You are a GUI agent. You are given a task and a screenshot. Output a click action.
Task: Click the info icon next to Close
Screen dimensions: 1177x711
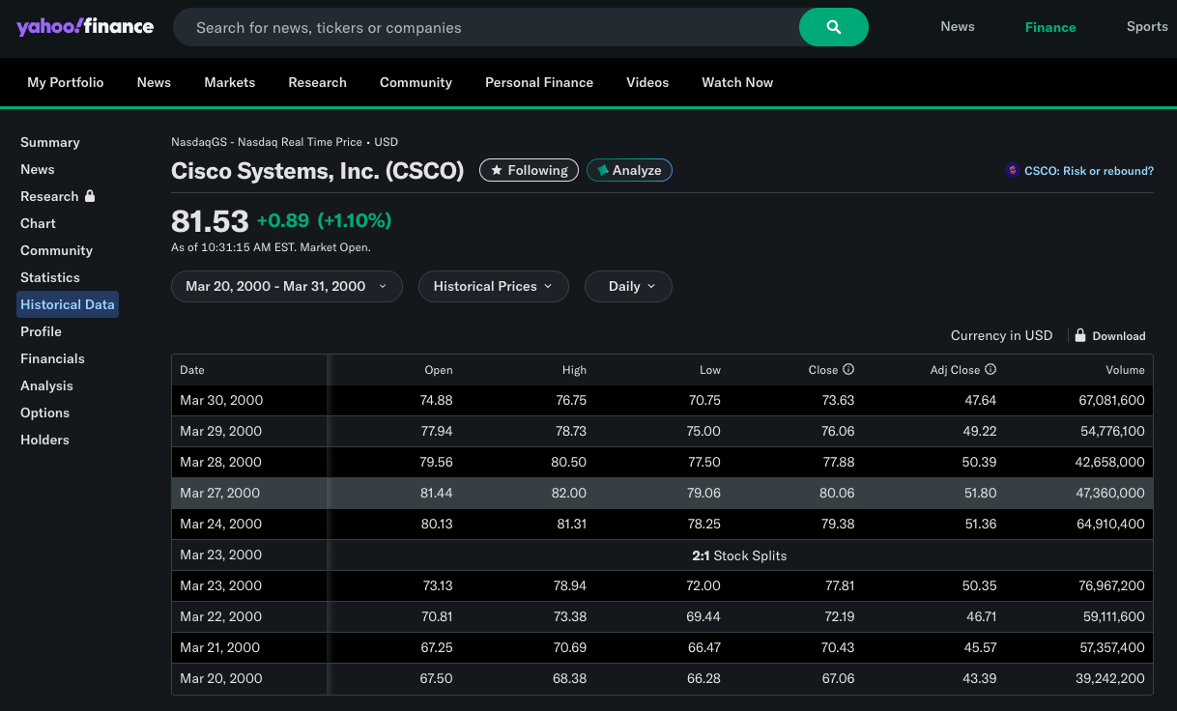(x=848, y=370)
